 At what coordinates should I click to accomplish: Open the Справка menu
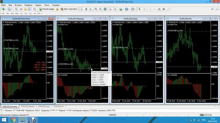click(56, 5)
